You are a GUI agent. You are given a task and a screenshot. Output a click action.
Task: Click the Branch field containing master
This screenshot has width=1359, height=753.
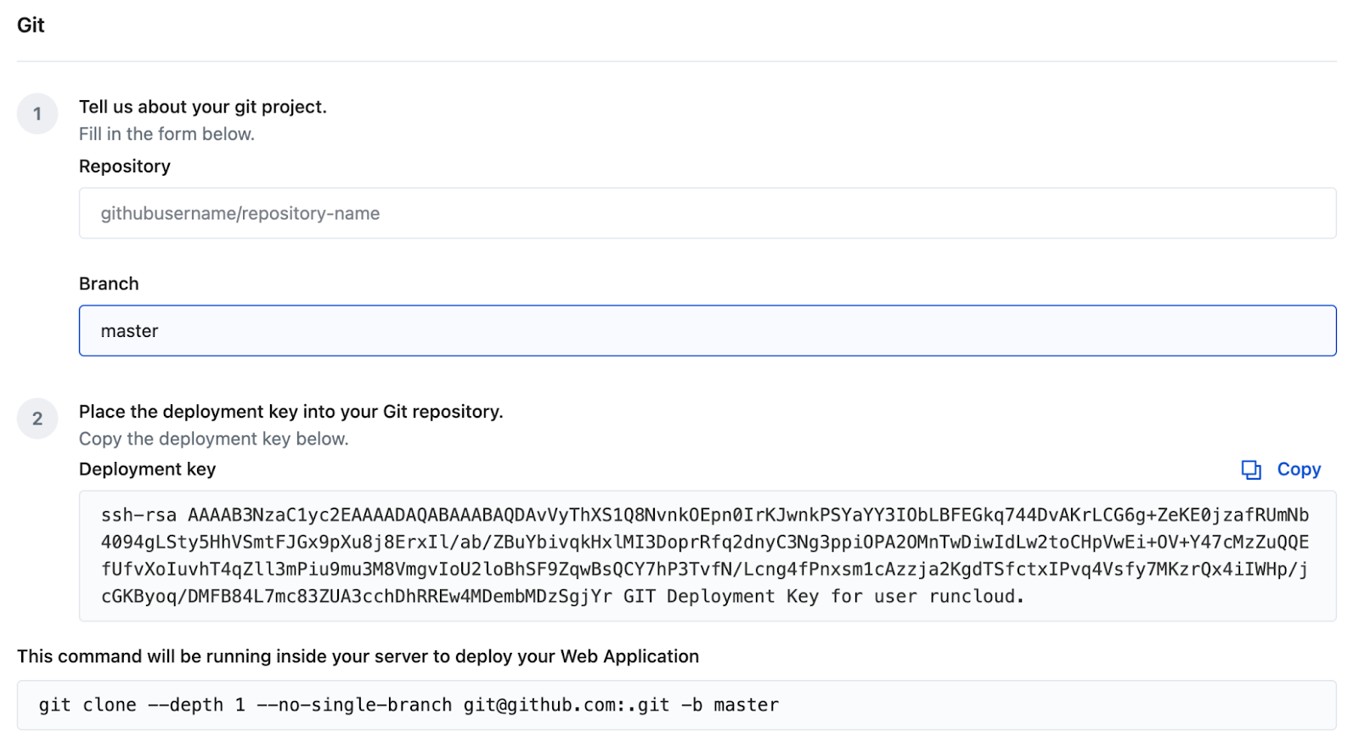point(708,331)
